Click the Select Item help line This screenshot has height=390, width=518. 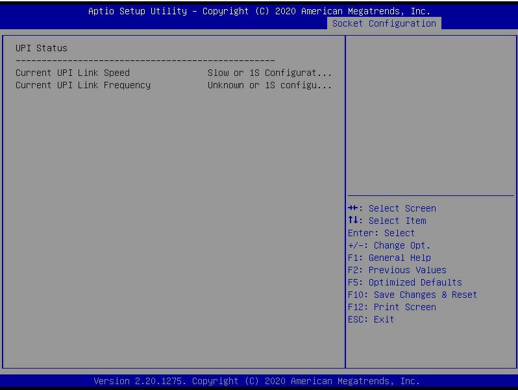click(387, 221)
